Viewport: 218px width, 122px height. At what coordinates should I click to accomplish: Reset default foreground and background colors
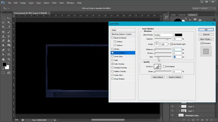[x=3, y=68]
